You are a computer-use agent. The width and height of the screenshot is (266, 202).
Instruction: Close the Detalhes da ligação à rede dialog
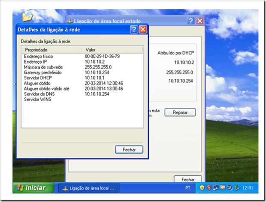[x=143, y=30]
